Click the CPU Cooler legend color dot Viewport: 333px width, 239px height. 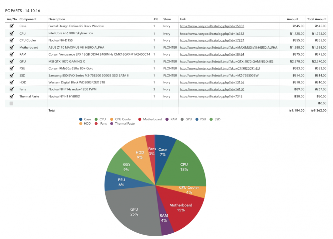pyautogui.click(x=112, y=119)
